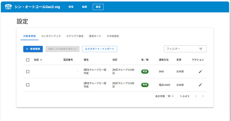Image resolution: width=231 pixels, height=121 pixels.
Task: Click the ascending sort arrow beside 名前
Action: click(x=41, y=60)
